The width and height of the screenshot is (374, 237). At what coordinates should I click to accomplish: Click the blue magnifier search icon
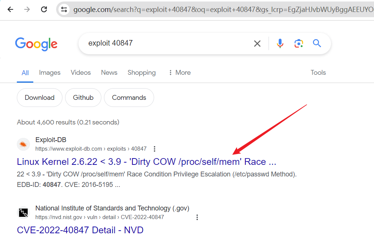point(317,43)
